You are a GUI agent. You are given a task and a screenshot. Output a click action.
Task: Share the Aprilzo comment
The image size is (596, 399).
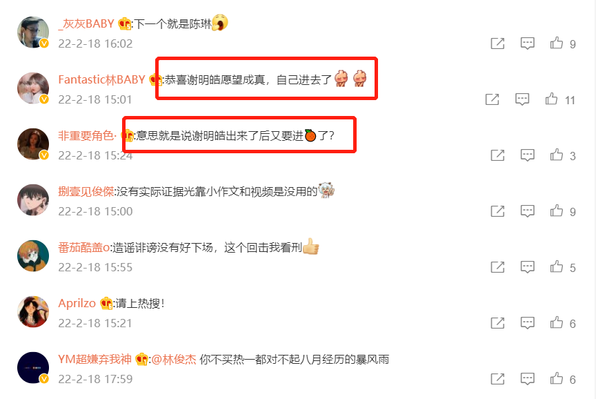tap(497, 323)
